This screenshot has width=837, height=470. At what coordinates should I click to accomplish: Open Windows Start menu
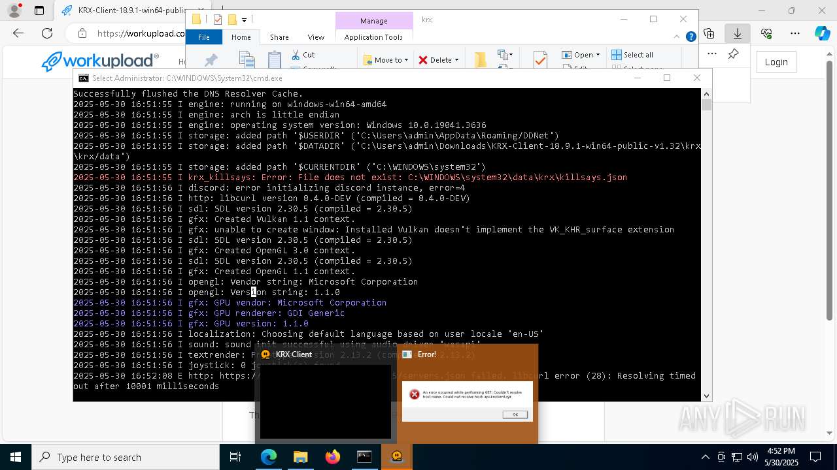(16, 457)
